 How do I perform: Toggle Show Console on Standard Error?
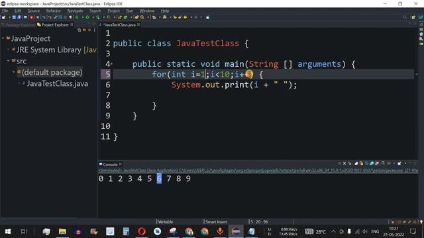[377, 163]
